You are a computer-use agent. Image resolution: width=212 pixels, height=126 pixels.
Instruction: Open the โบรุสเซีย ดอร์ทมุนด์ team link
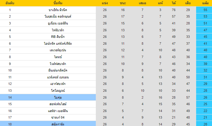point(57,16)
